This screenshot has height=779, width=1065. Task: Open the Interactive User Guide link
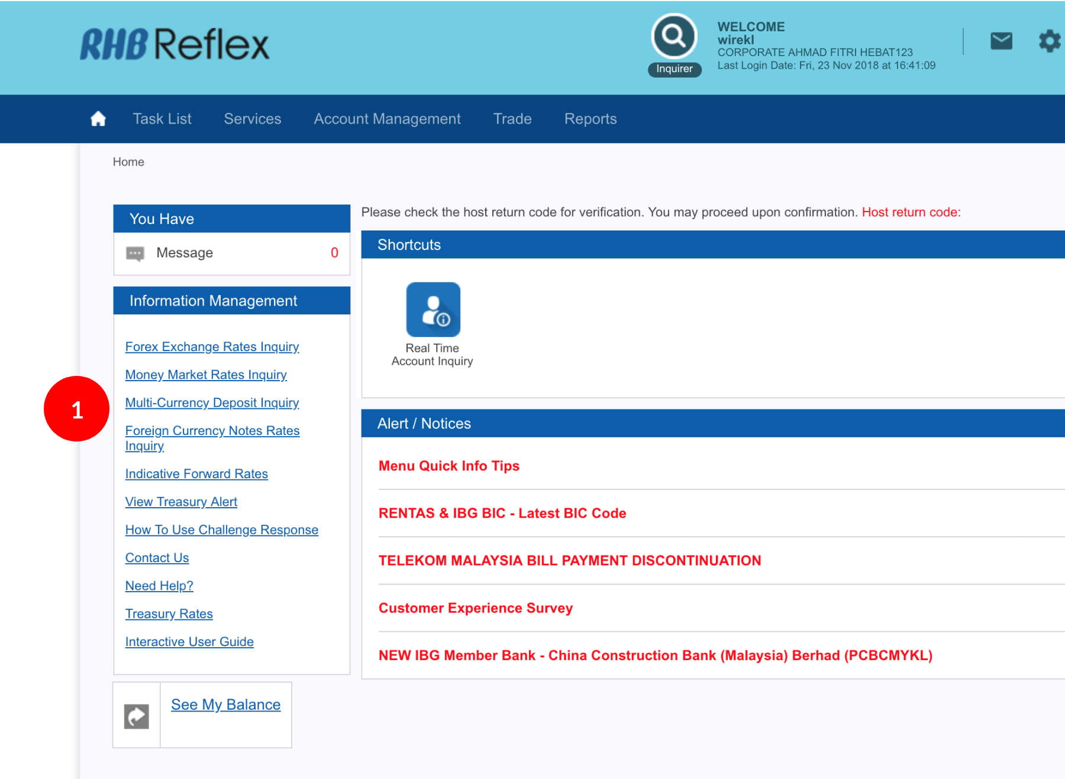click(189, 642)
